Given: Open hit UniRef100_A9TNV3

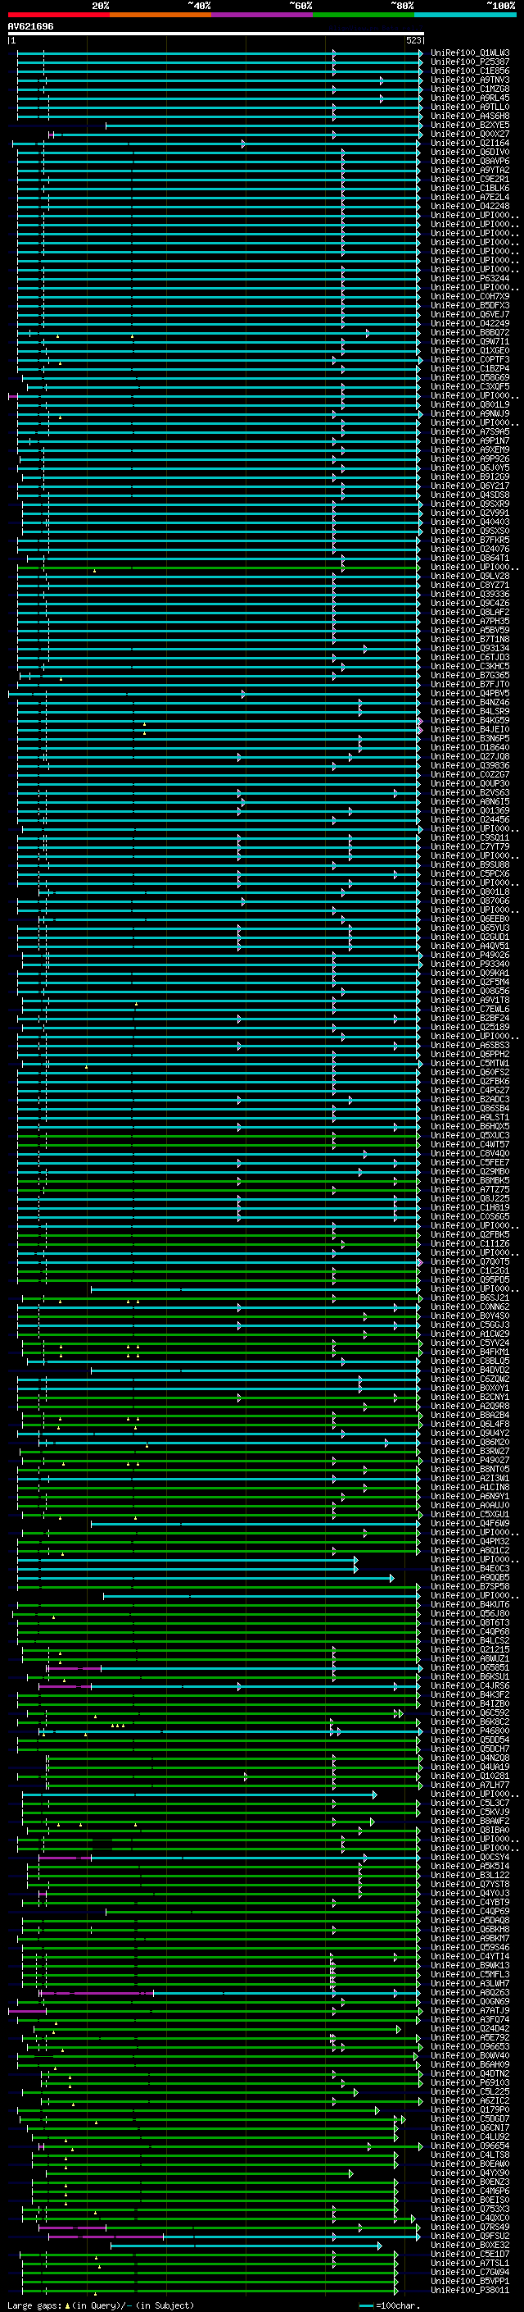Looking at the screenshot, I should tap(470, 80).
